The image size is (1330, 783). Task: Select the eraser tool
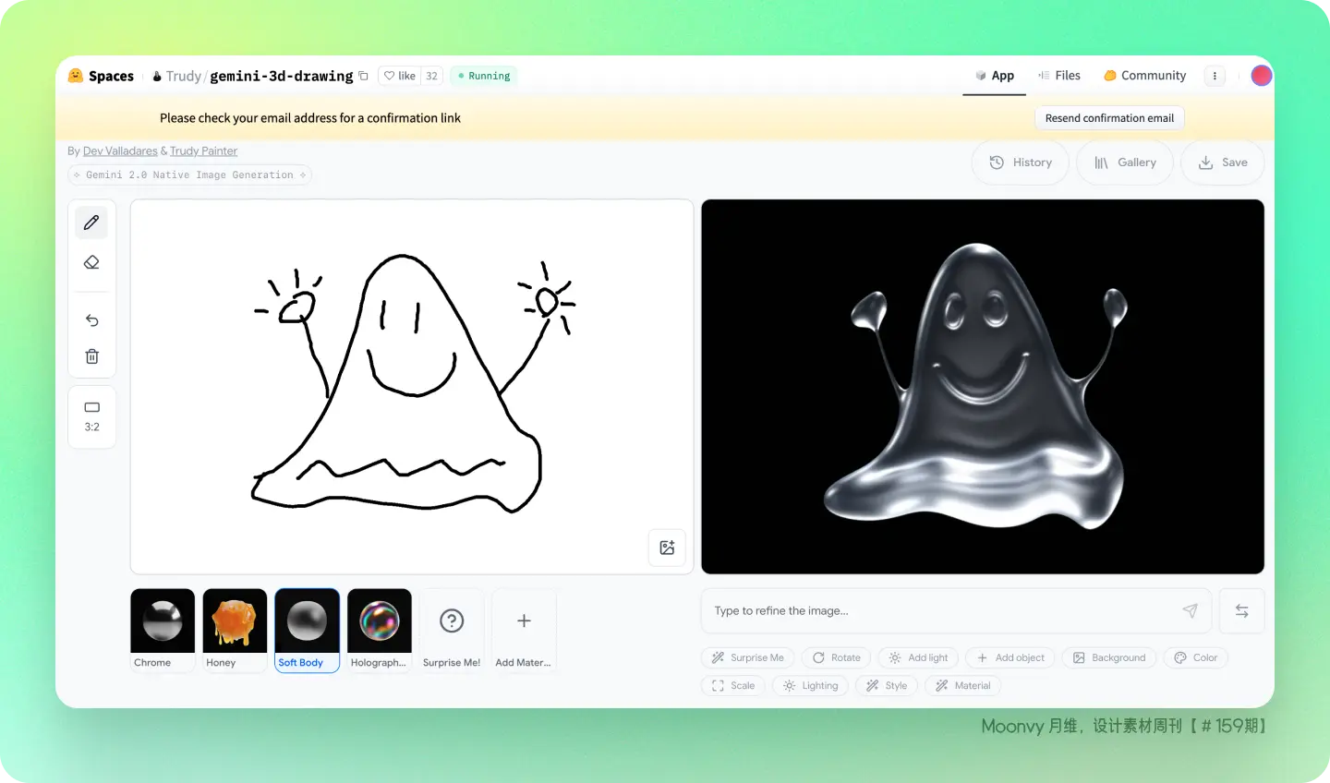(x=91, y=262)
